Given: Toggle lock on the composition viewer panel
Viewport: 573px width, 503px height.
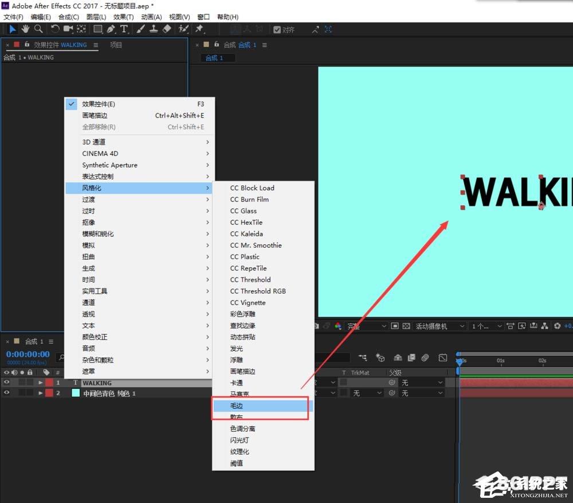Looking at the screenshot, I should coord(217,44).
